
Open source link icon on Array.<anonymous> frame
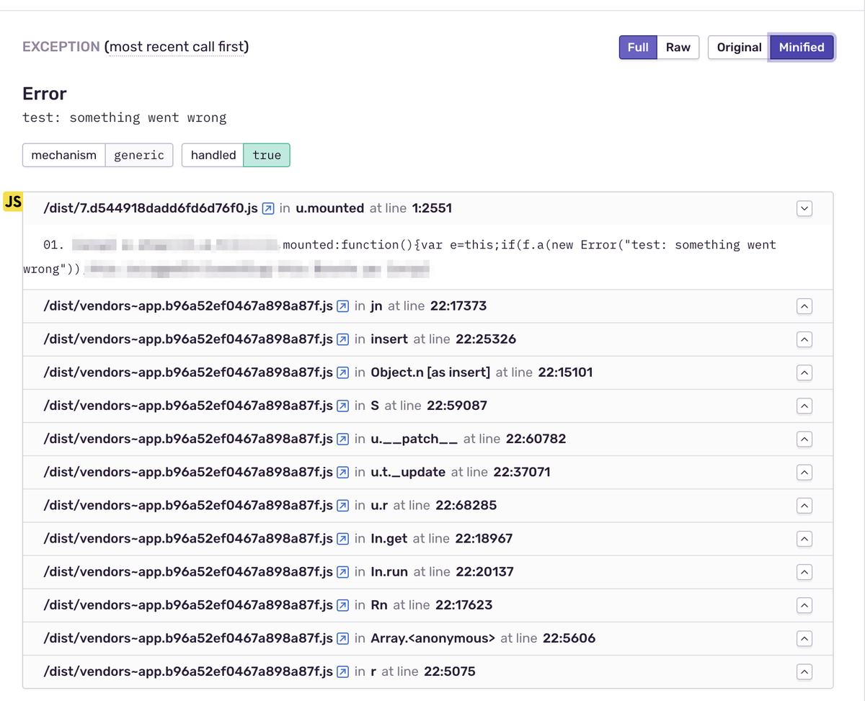pos(343,638)
